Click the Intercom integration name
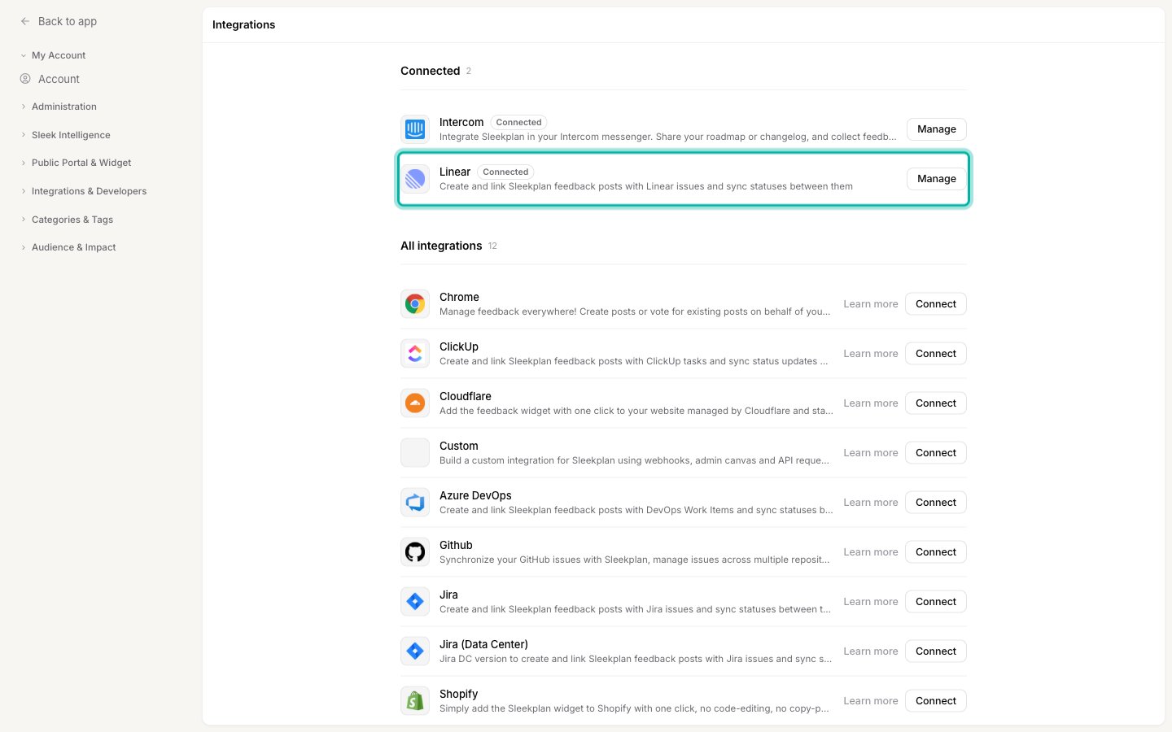Screen dimensions: 1172x732 click(461, 122)
